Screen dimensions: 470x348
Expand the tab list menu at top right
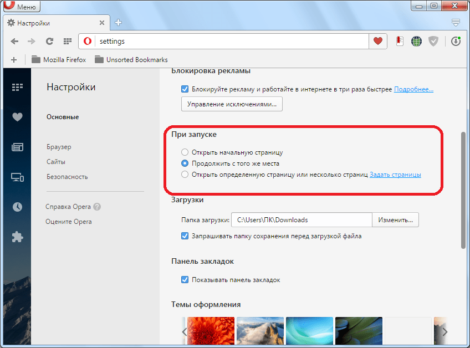point(456,23)
